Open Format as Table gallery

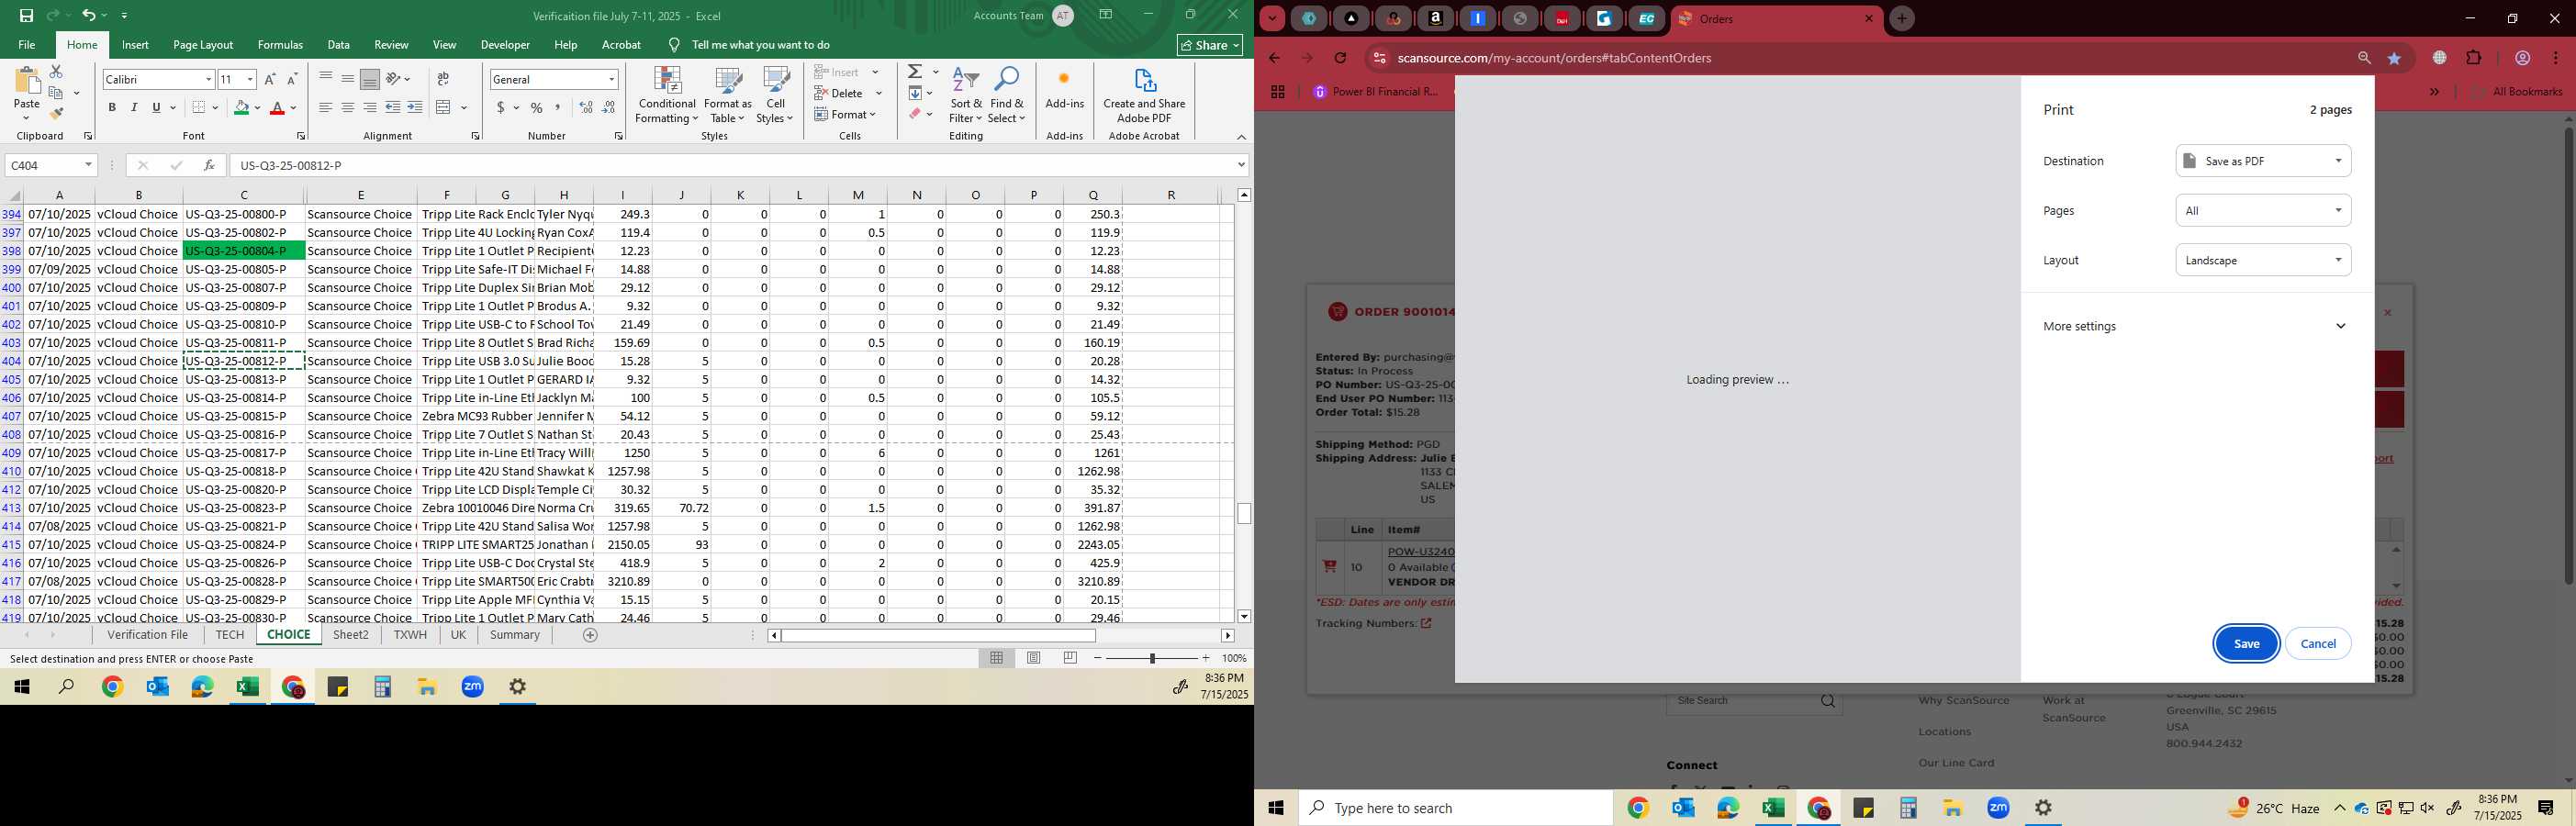pyautogui.click(x=728, y=95)
